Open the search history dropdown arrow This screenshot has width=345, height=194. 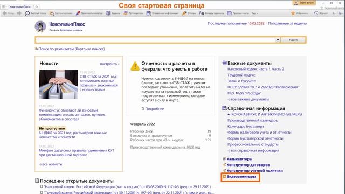tap(278, 40)
